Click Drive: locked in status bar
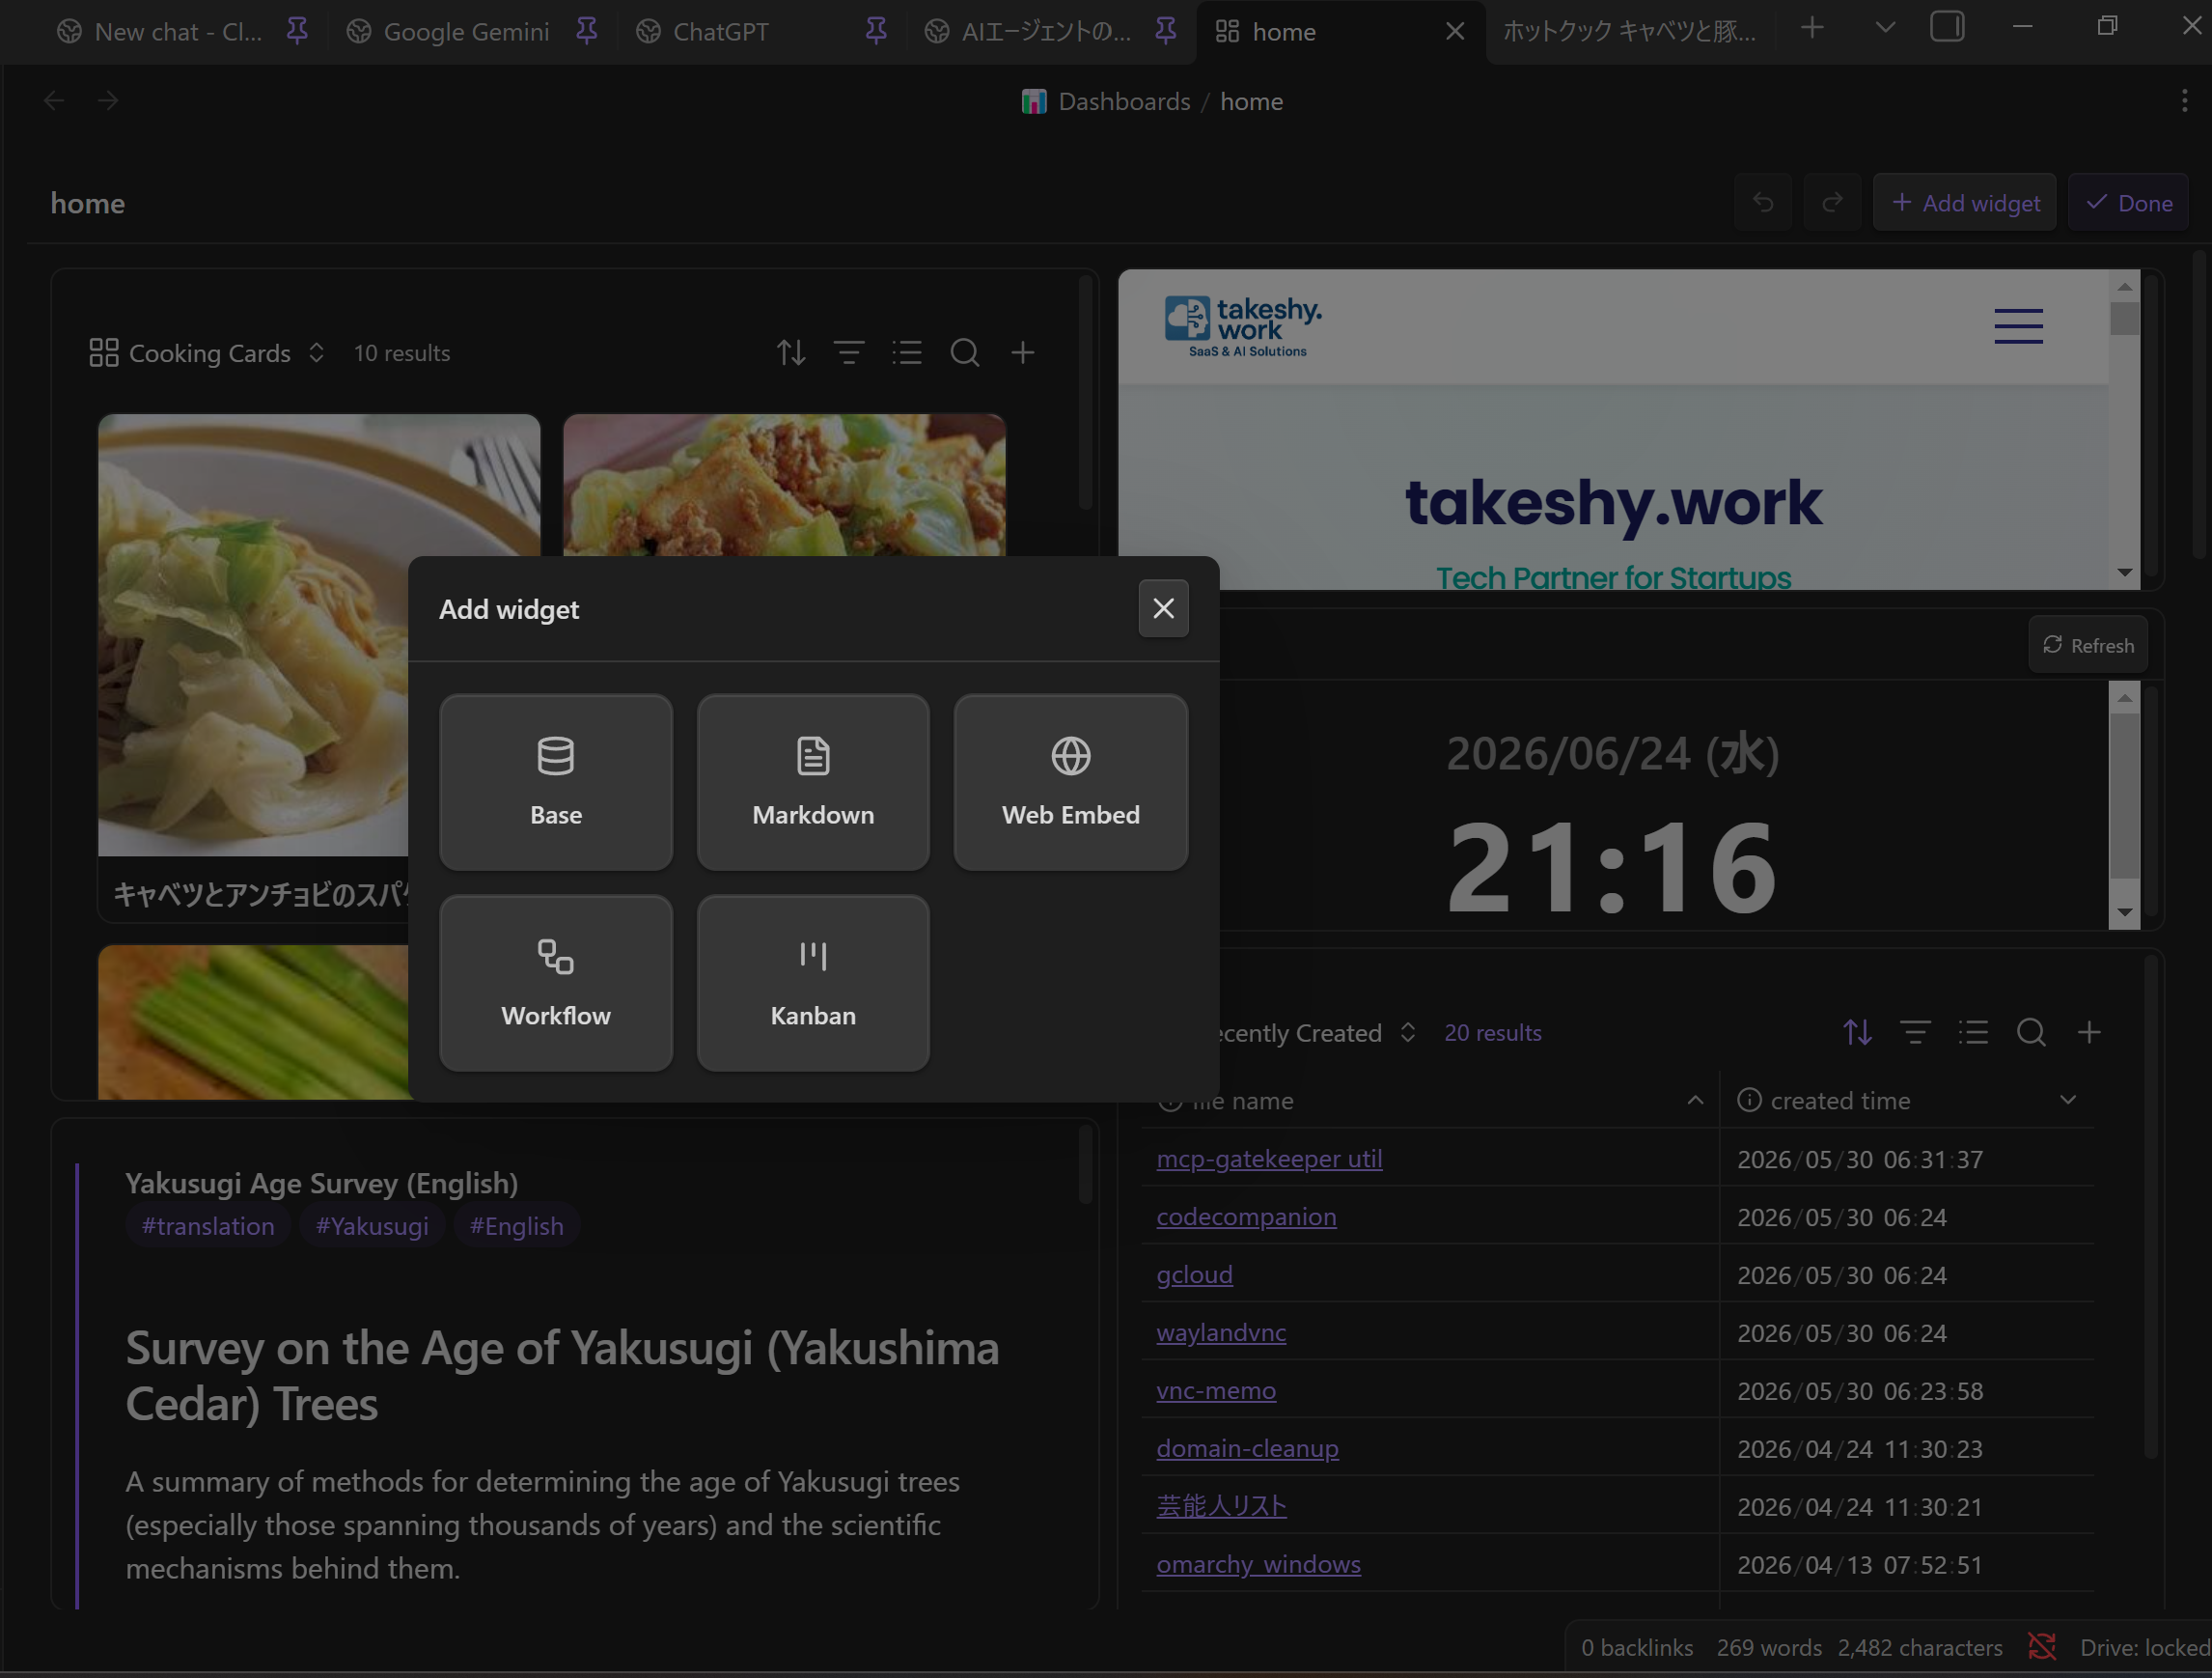 coord(2144,1647)
